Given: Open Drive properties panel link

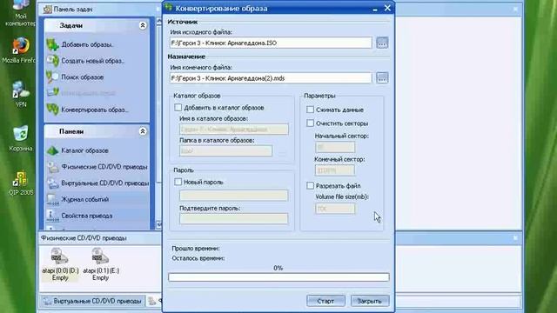Looking at the screenshot, I should pos(87,216).
